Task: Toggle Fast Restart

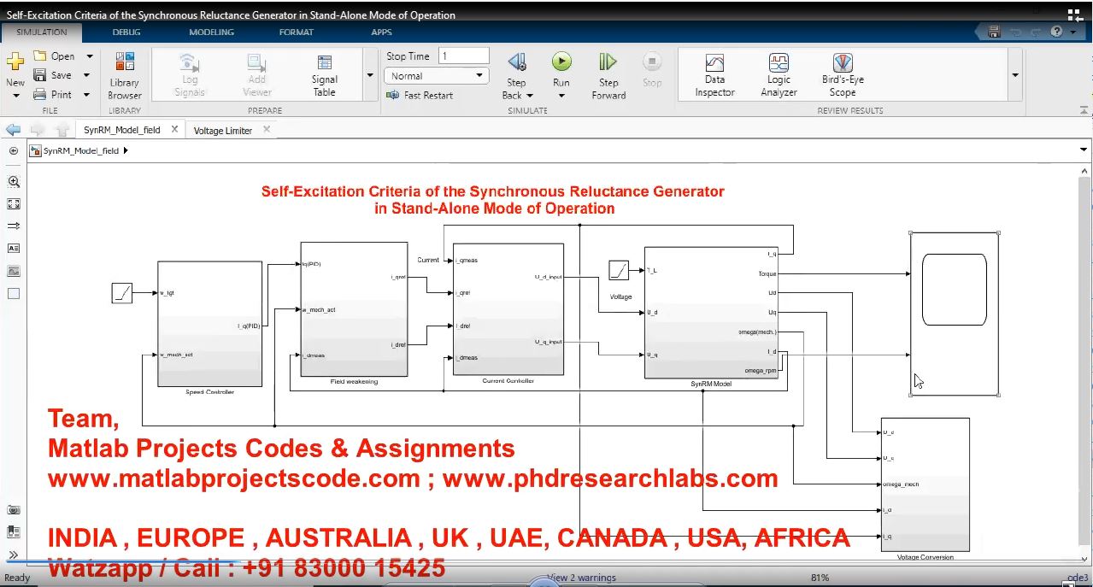Action: click(420, 96)
